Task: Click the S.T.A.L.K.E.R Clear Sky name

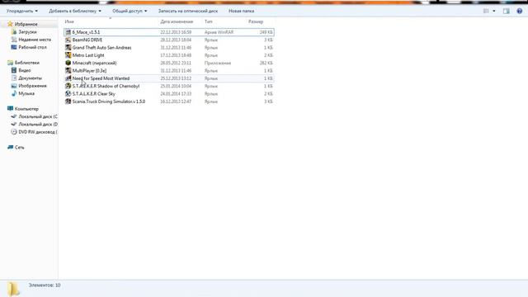Action: (x=93, y=94)
